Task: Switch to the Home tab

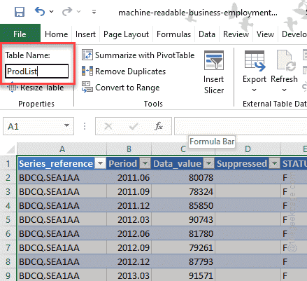Action: pos(57,34)
